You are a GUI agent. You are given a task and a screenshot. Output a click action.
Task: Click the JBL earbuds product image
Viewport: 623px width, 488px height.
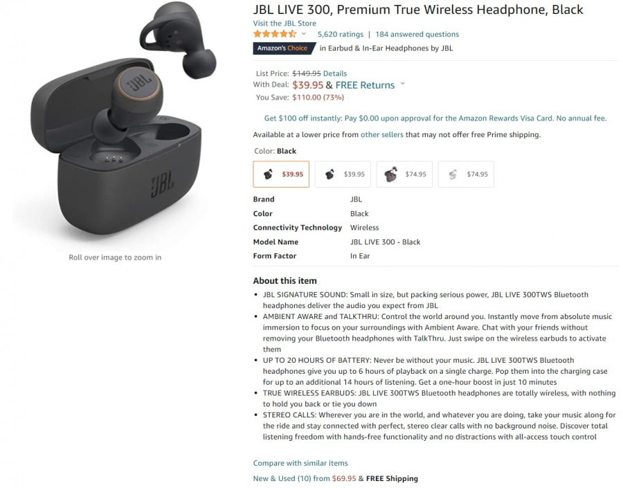pyautogui.click(x=115, y=123)
